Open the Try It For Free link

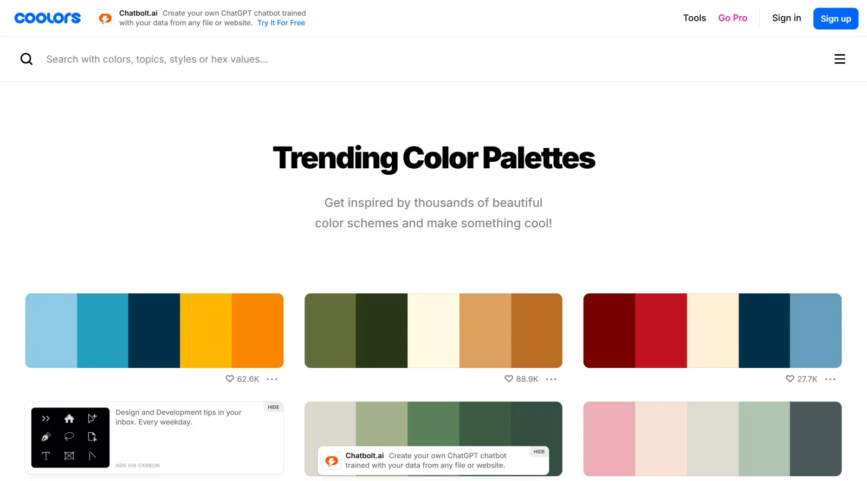(x=281, y=23)
